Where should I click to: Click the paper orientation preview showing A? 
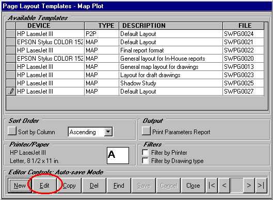(x=118, y=155)
